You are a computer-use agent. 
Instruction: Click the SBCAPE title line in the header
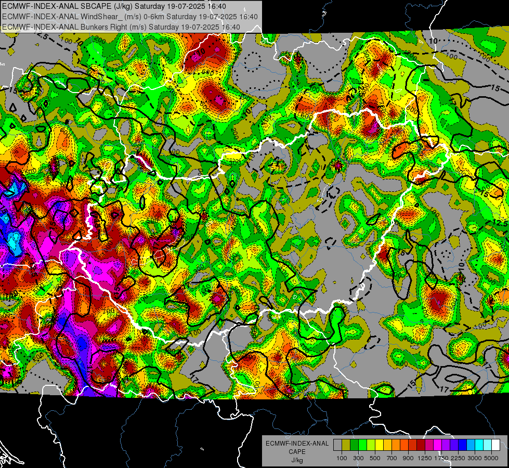point(114,6)
